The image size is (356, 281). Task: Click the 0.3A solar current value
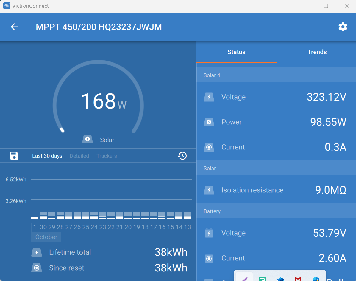click(x=335, y=147)
